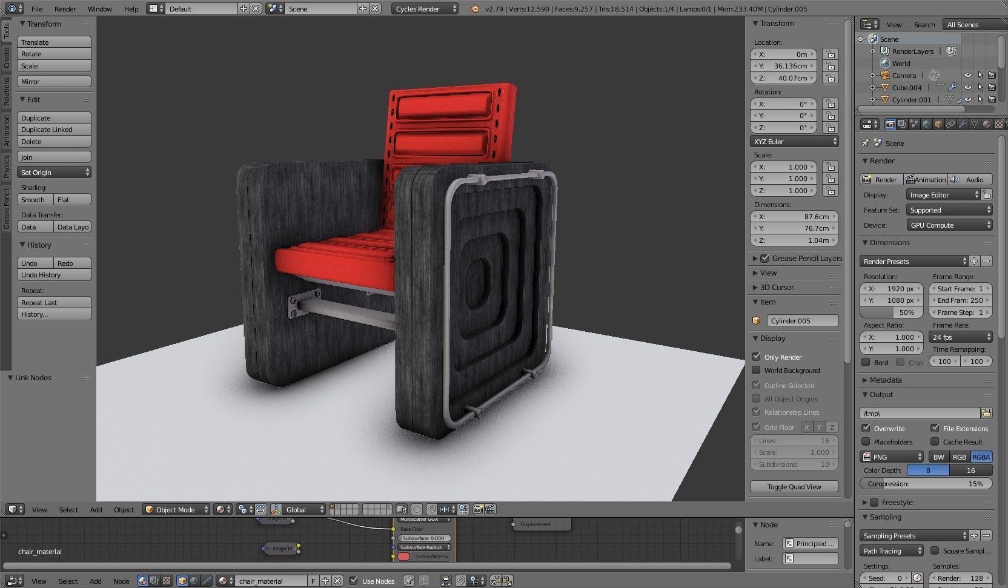Click the Blender logo icon in info header
The image size is (1008, 588).
(475, 8)
